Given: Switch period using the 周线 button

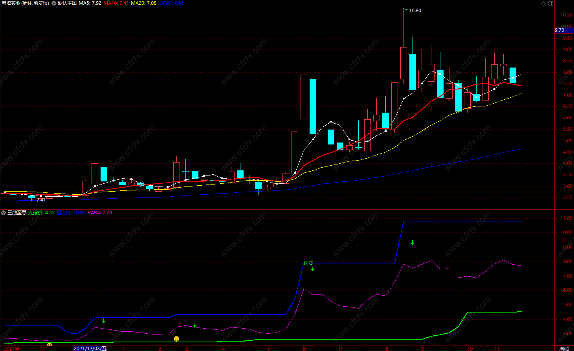Looking at the screenshot, I should point(564,348).
